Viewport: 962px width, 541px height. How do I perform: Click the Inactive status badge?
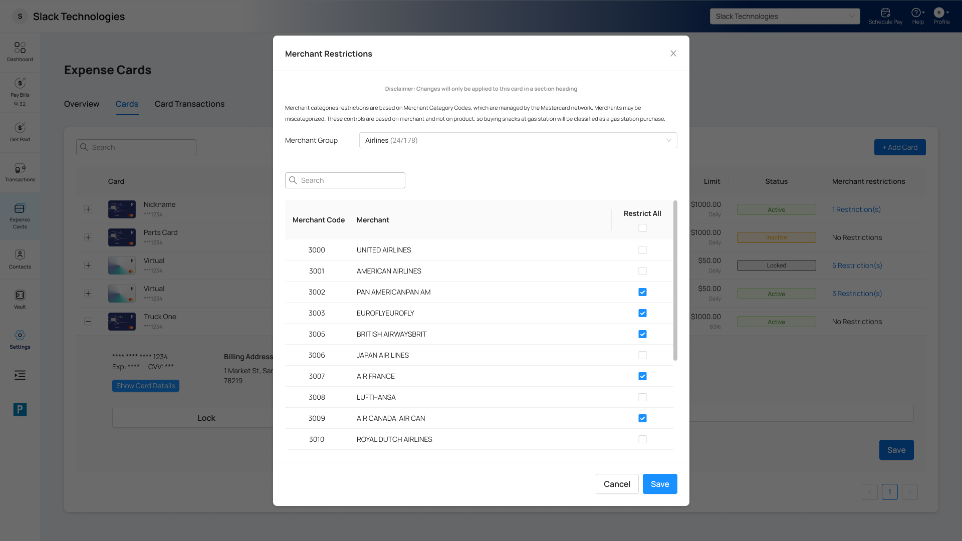tap(776, 237)
